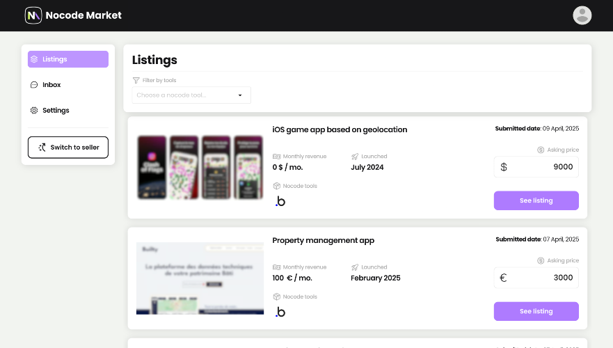Click the 'July 2024' launch date

click(367, 167)
